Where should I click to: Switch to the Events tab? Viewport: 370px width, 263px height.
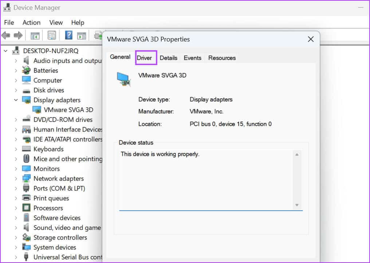point(193,58)
